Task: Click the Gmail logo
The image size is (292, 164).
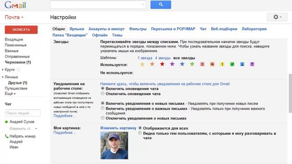Action: (x=15, y=5)
